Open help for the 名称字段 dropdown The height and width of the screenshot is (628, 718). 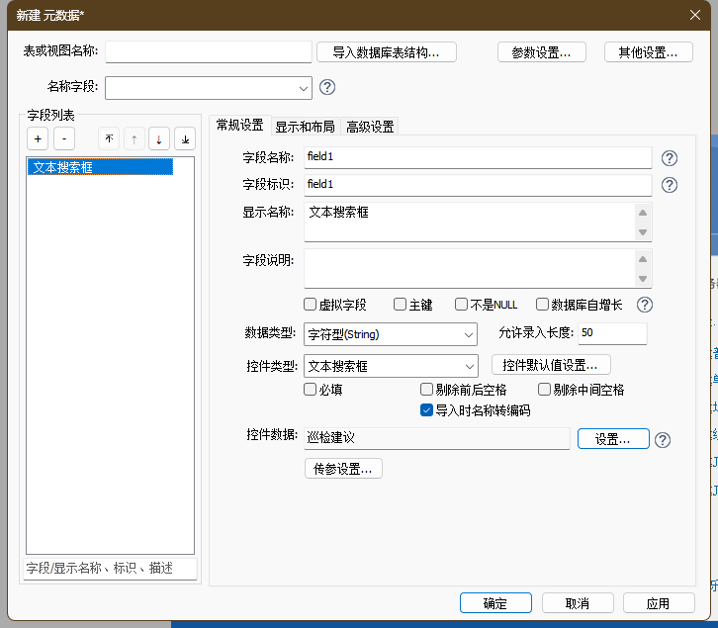point(327,87)
